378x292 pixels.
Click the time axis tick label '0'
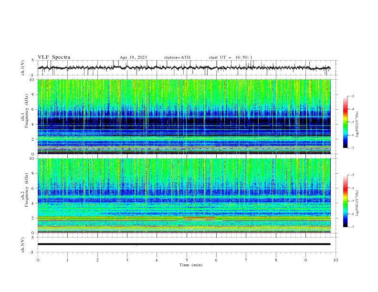38,260
